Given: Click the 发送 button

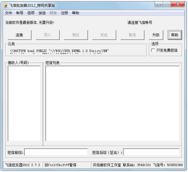Looking at the screenshot, I should (104, 35).
